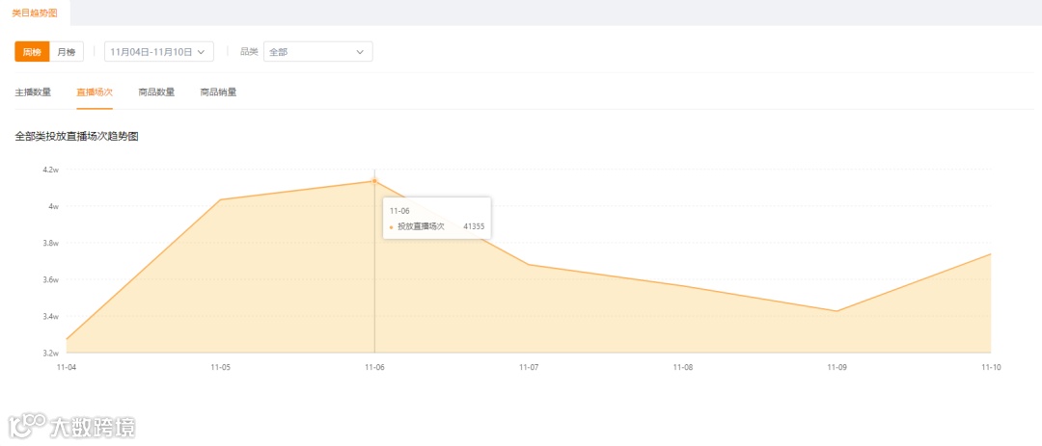
Task: Go to the 商品销量 tab
Action: (218, 92)
